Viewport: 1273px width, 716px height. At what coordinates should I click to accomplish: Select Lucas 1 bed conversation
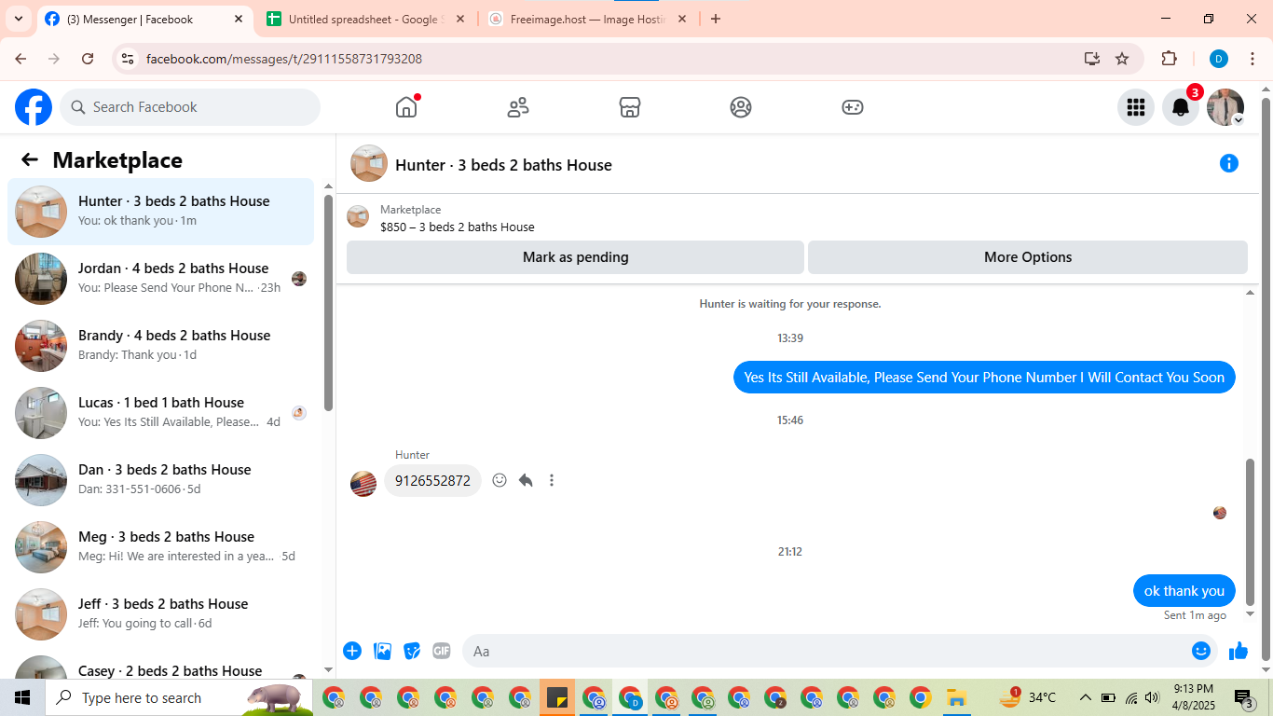point(161,413)
